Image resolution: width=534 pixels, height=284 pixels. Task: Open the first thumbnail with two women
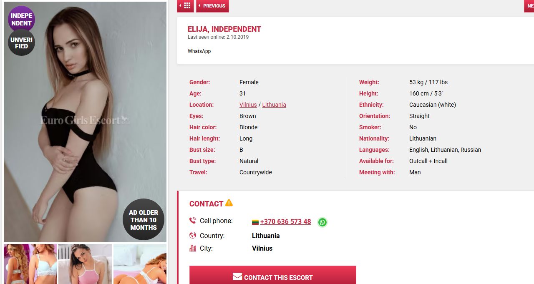[x=30, y=264]
